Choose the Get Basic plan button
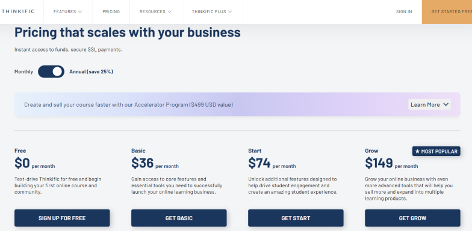 click(179, 218)
